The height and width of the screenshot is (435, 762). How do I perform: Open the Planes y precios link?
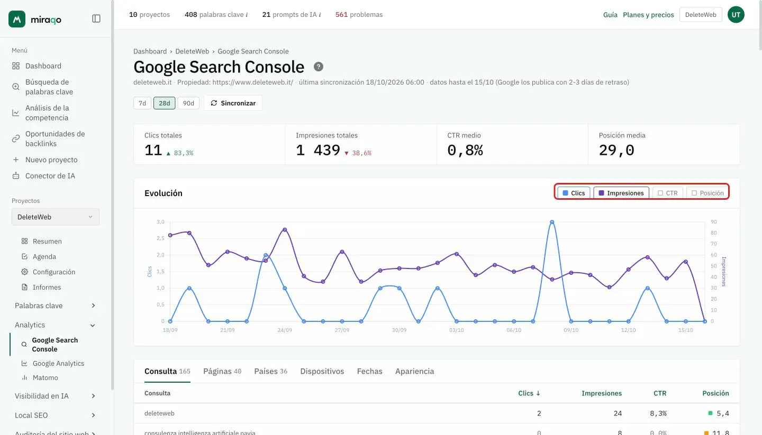(648, 15)
